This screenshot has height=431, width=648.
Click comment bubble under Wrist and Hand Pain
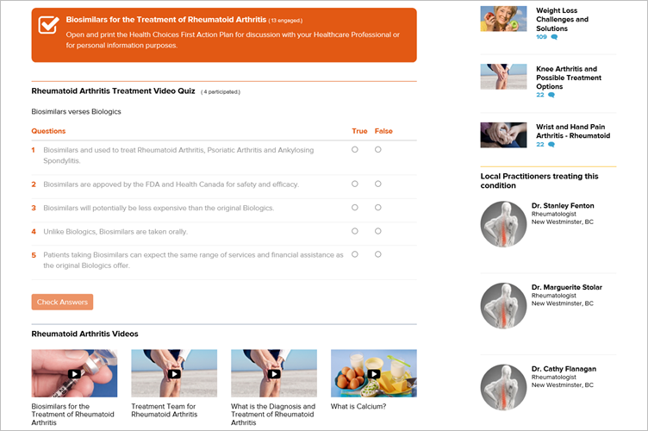(x=551, y=145)
